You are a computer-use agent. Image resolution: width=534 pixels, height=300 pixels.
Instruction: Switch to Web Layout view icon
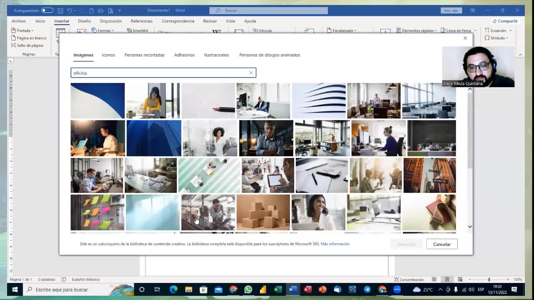point(460,280)
